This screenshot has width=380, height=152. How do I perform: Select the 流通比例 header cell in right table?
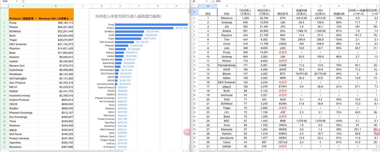[x=339, y=12]
